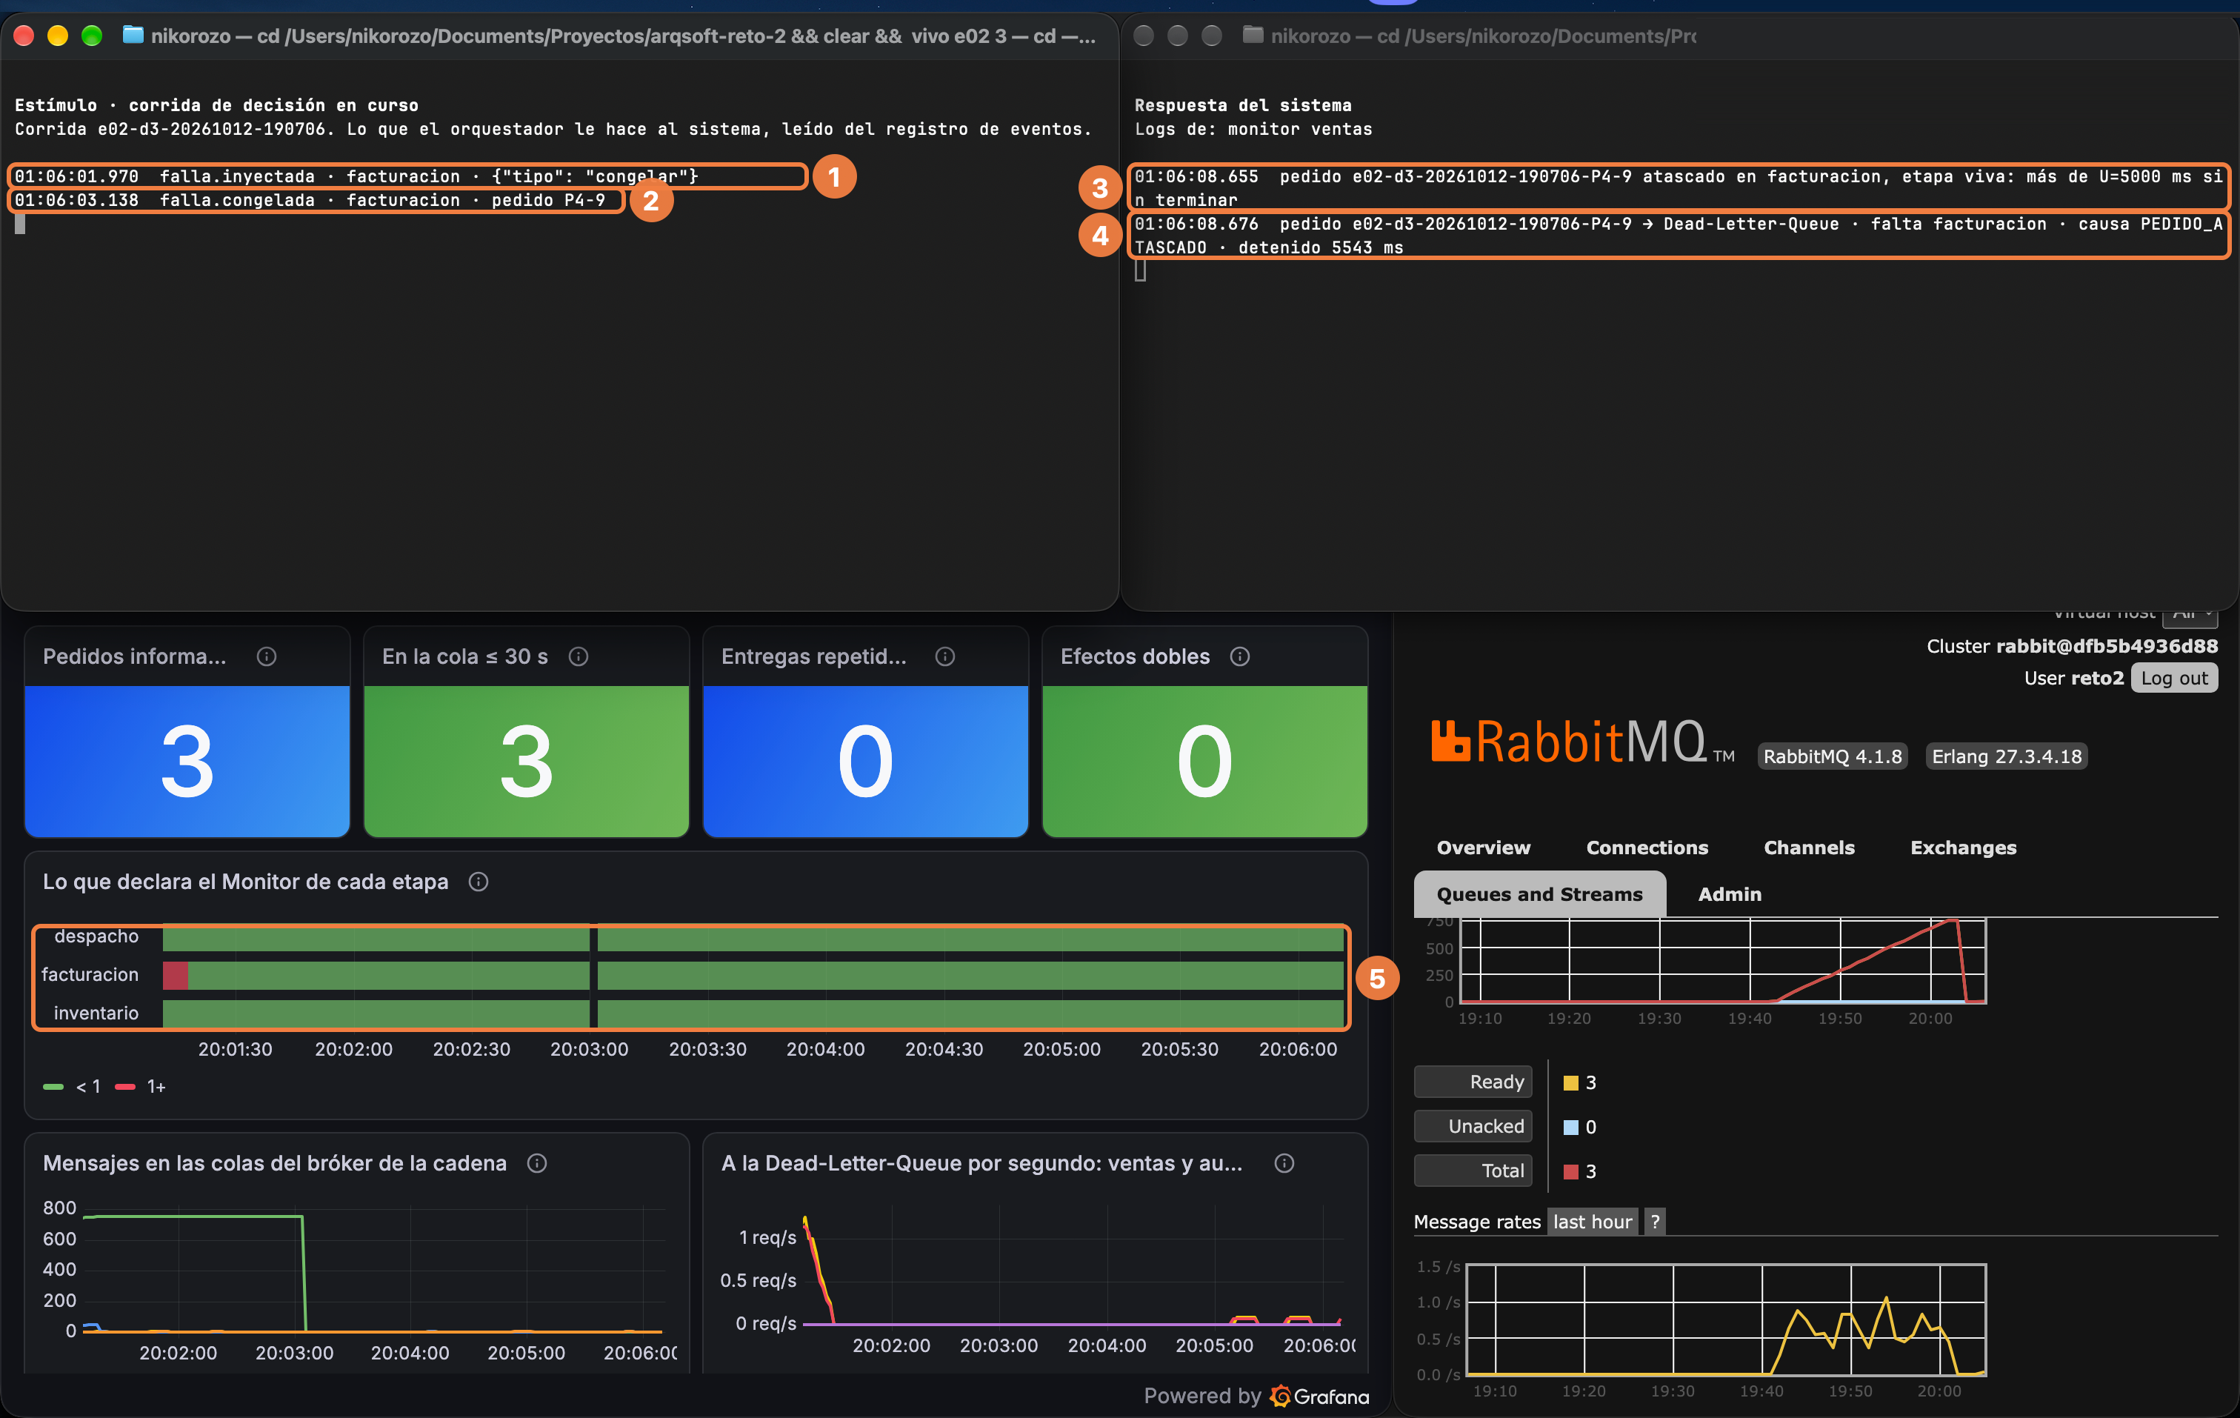Open help question mark beside Message rates

pyautogui.click(x=1655, y=1222)
